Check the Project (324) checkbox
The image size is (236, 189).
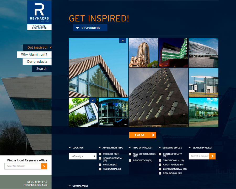[100, 154]
